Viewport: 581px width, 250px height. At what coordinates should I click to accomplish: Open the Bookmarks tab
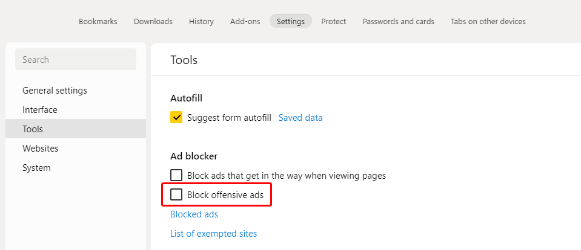[98, 21]
